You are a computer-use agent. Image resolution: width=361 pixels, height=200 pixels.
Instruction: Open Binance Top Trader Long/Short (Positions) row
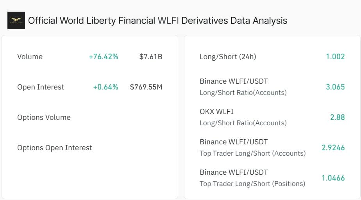(x=252, y=178)
